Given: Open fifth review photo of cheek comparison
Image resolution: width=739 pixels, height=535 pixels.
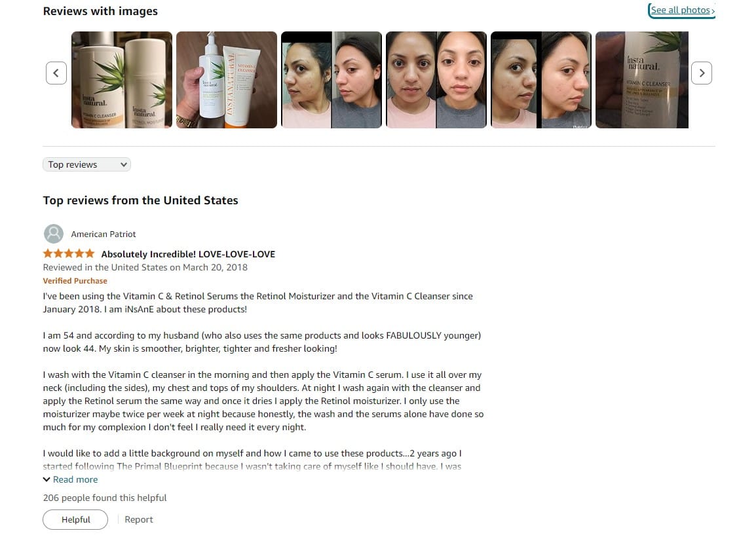Looking at the screenshot, I should pyautogui.click(x=541, y=80).
